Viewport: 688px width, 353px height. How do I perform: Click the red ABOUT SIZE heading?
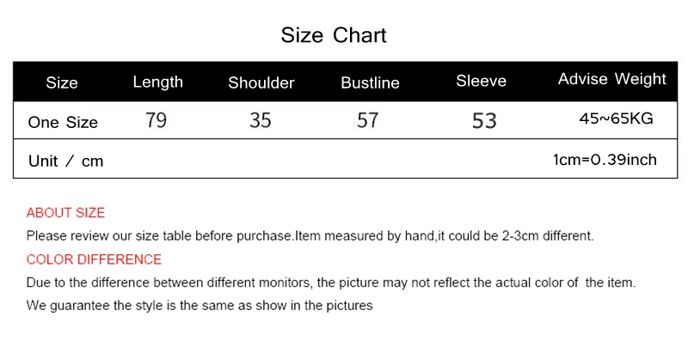click(x=65, y=213)
